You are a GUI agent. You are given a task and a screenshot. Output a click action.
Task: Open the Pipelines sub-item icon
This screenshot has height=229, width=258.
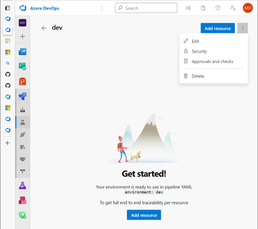pyautogui.click(x=22, y=110)
